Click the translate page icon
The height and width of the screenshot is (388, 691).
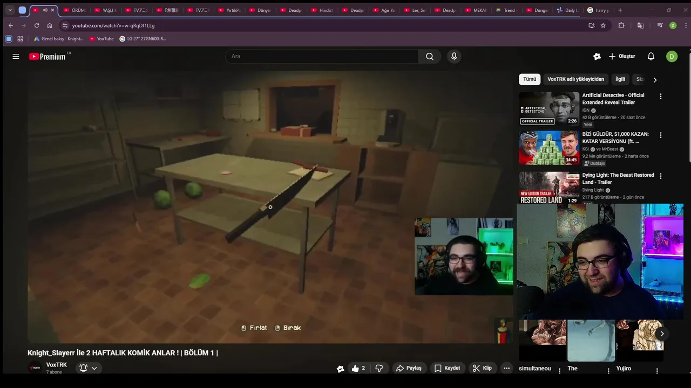click(640, 25)
